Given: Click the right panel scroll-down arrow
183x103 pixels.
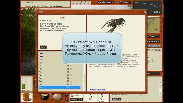Looking at the screenshot, I should [160, 94].
